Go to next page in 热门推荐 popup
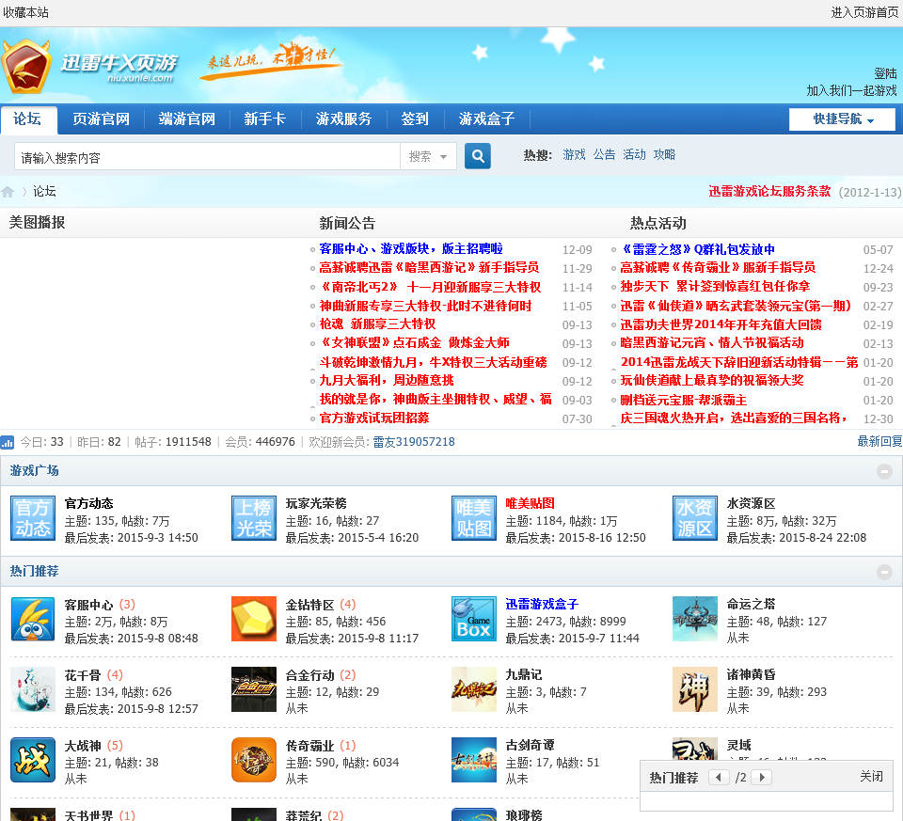Viewport: 903px width, 821px height. coord(762,777)
